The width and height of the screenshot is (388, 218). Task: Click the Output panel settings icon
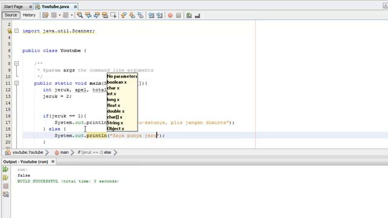pyautogui.click(x=5, y=194)
